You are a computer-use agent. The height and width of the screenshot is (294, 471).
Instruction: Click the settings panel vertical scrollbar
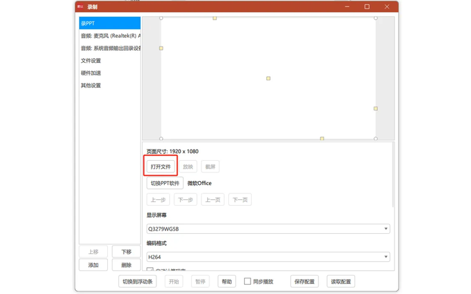click(x=392, y=175)
